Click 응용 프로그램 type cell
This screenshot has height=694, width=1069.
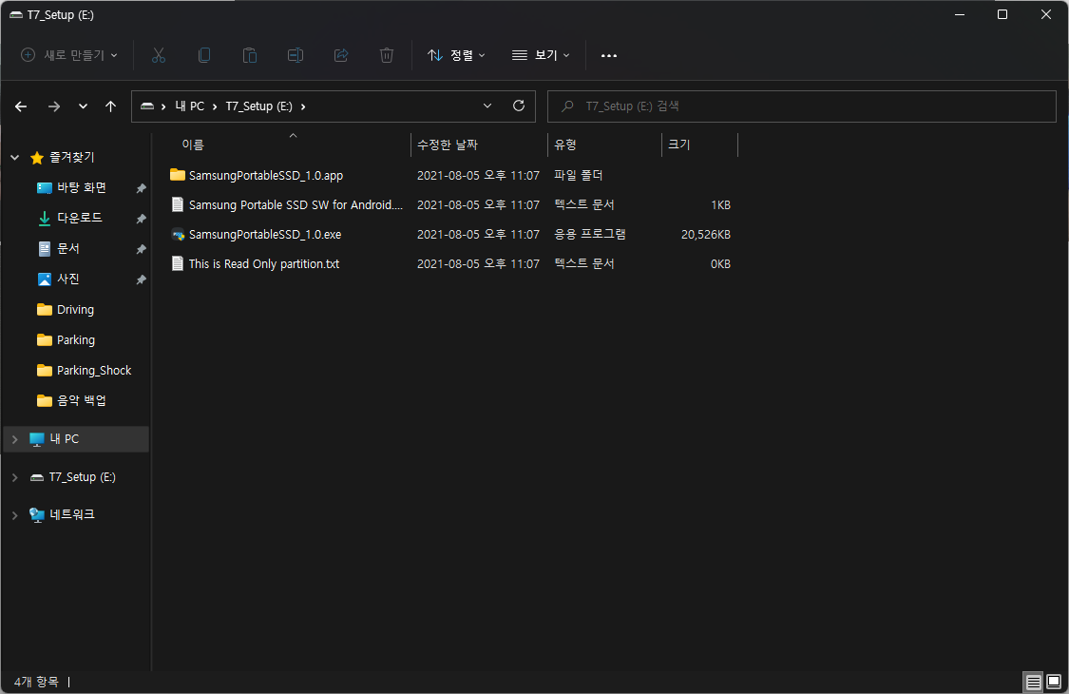[x=590, y=234]
